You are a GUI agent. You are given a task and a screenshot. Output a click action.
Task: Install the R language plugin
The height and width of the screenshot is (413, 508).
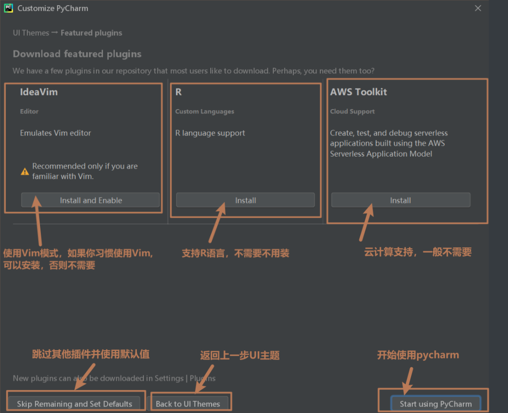click(x=245, y=200)
